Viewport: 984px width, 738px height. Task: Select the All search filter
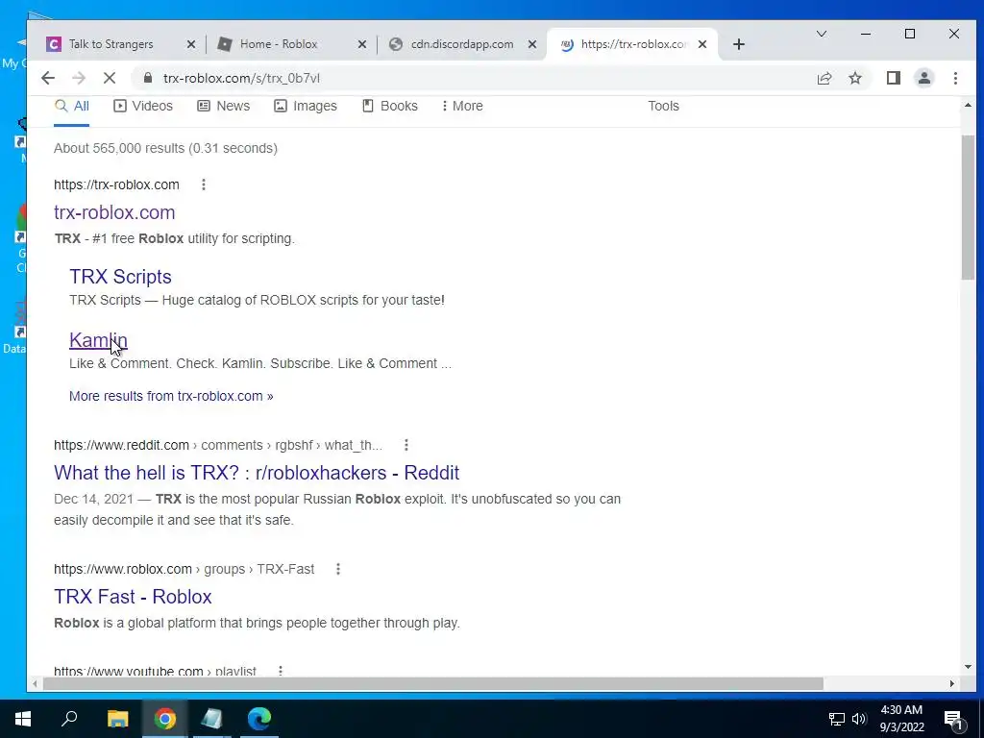pos(71,106)
